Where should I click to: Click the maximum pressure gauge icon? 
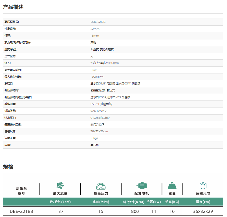click(101, 186)
